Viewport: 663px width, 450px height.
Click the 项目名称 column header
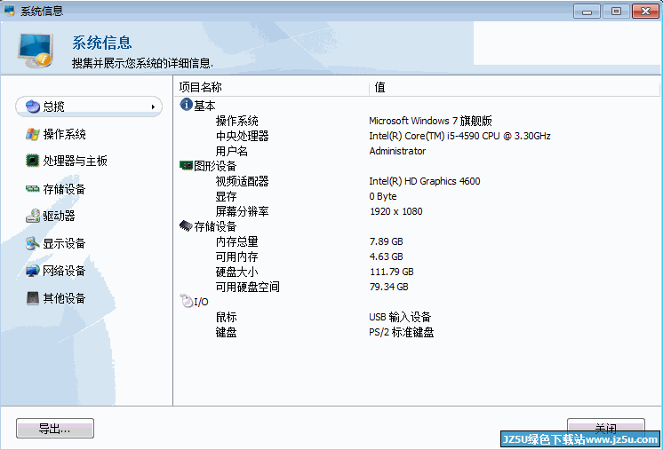271,87
